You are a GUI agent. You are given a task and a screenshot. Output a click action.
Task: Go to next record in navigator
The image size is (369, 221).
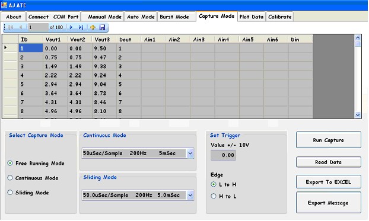[x=71, y=27]
